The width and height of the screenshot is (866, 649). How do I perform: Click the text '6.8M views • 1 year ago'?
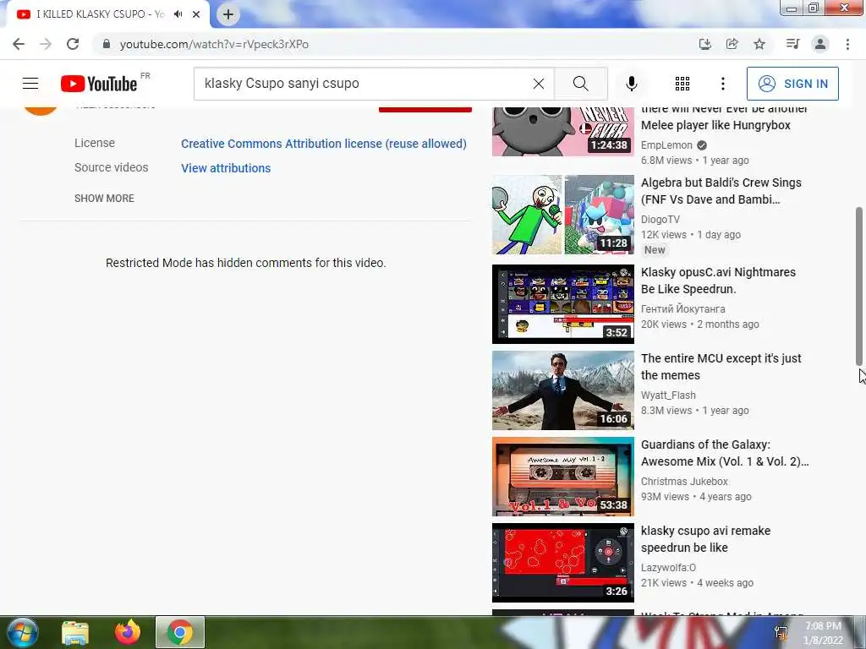point(695,161)
